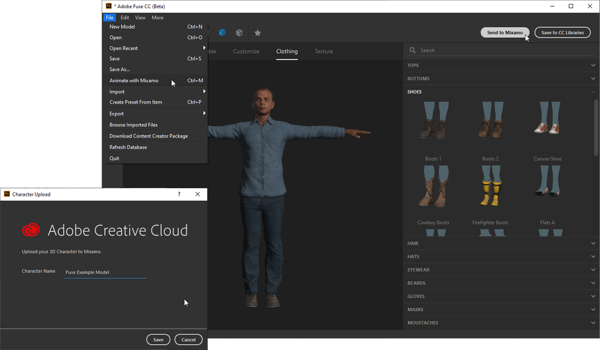Select the Canvas Shoe thumbnail
The height and width of the screenshot is (350, 600).
click(x=548, y=119)
